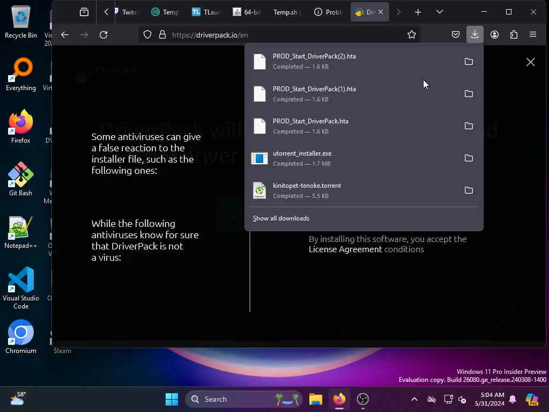Open Copilot preview icon in taskbar
549x412 pixels.
[x=532, y=399]
